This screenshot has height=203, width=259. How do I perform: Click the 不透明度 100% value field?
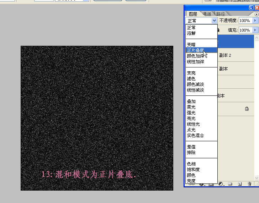pos(245,21)
